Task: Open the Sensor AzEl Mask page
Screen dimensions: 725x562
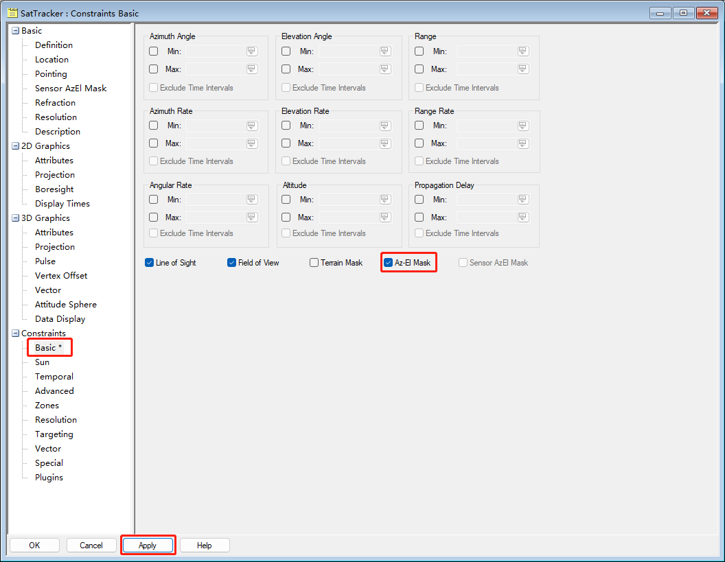Action: [x=71, y=89]
